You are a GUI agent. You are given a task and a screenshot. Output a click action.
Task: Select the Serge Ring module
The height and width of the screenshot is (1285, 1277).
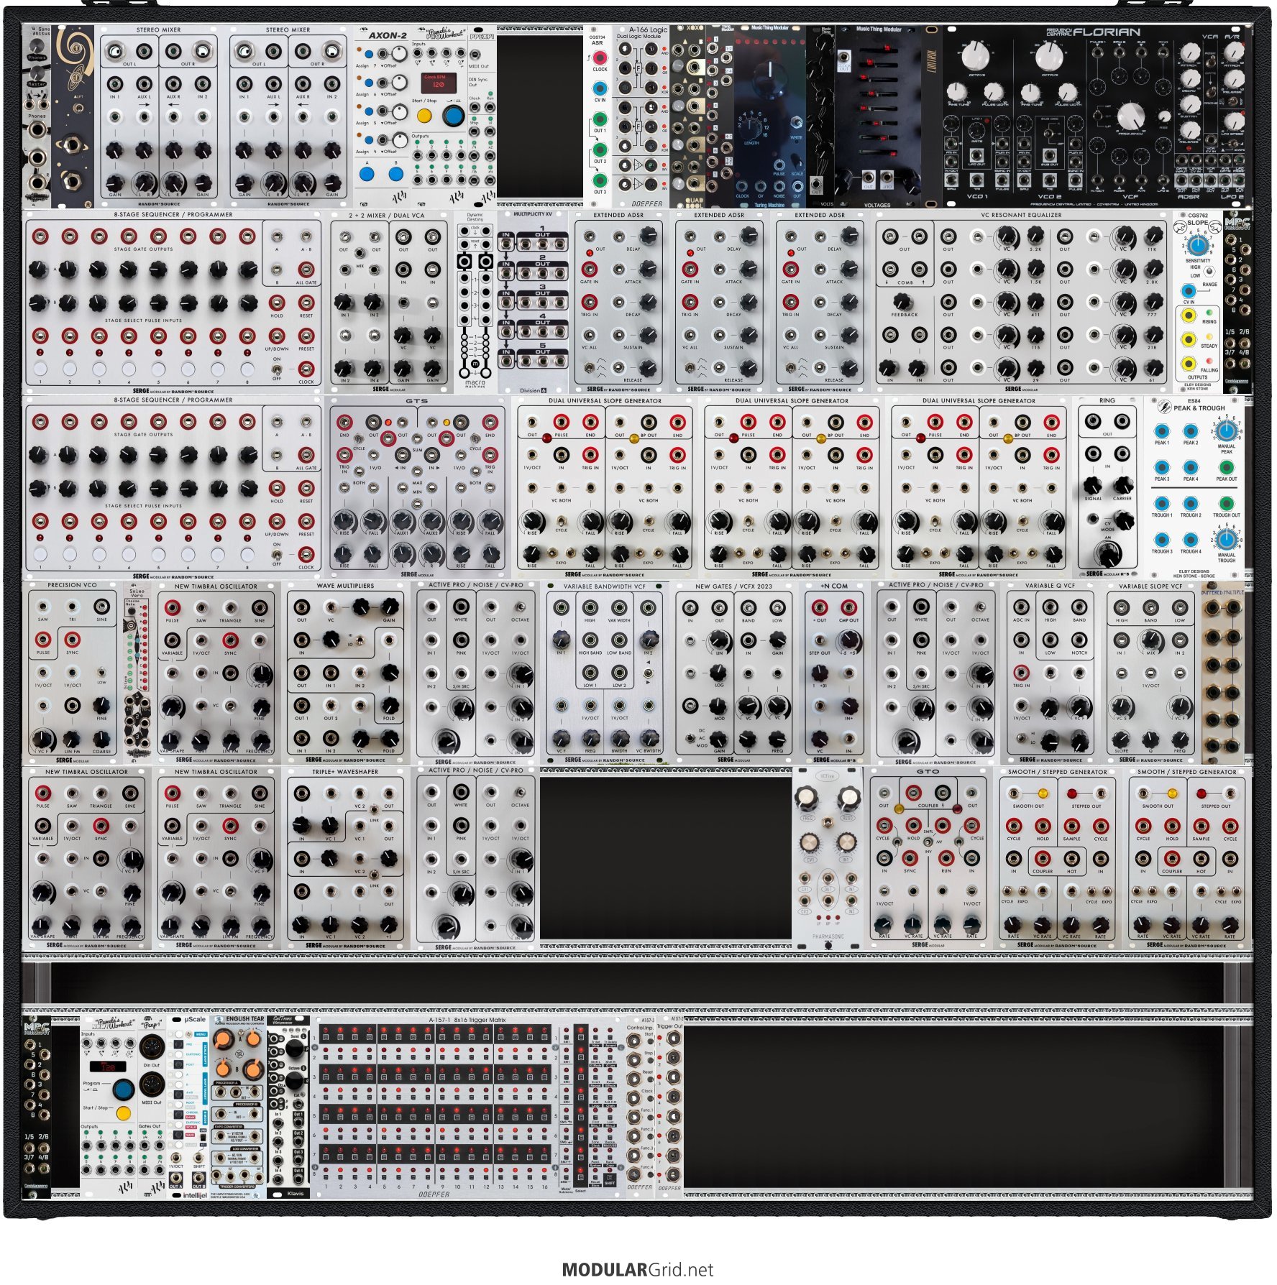(x=1107, y=487)
